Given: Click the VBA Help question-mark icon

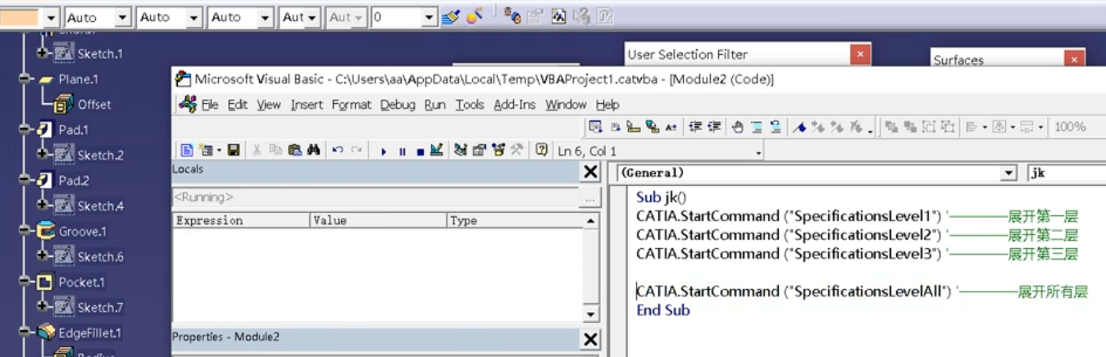Looking at the screenshot, I should [541, 150].
